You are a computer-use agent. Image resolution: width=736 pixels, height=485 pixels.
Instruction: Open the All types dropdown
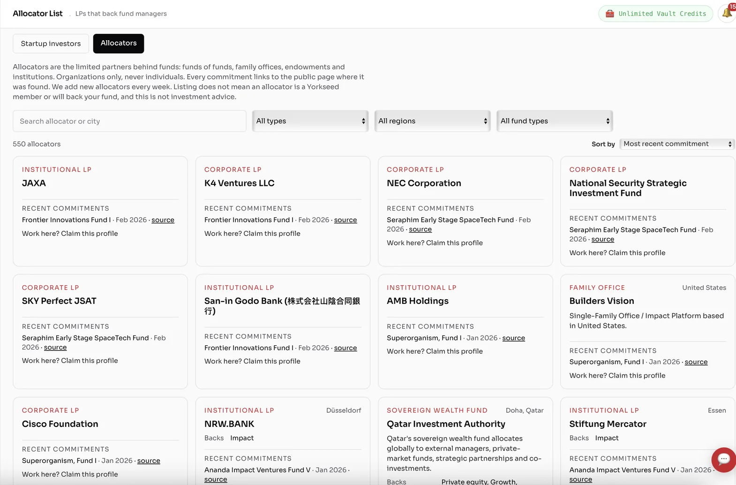point(310,121)
